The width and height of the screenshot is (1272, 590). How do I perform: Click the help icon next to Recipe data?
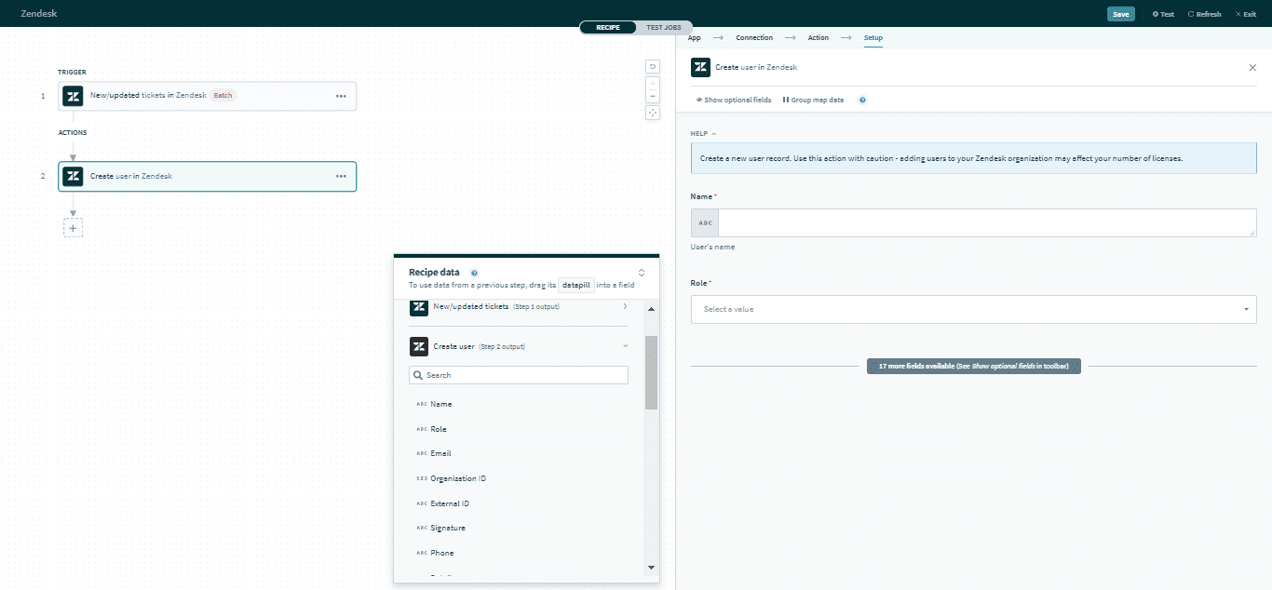pos(475,272)
